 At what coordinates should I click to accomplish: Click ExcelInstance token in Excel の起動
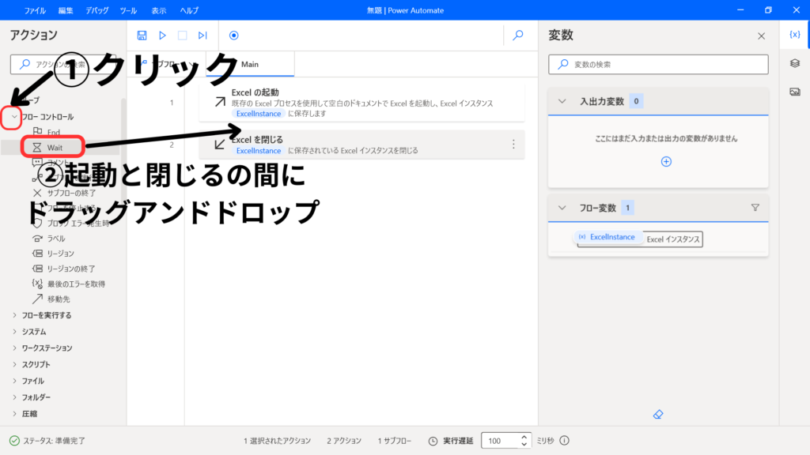click(259, 114)
